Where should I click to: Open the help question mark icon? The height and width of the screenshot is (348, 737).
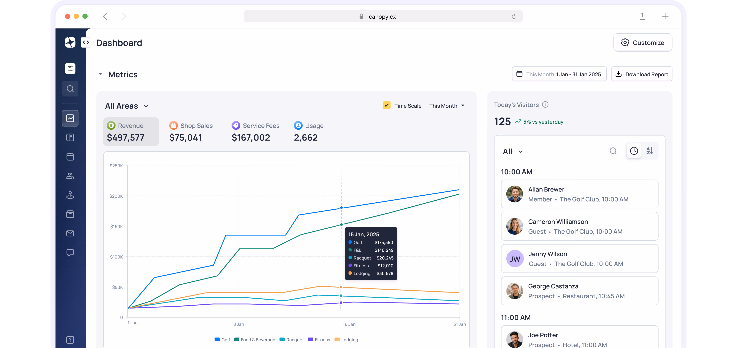tap(70, 340)
